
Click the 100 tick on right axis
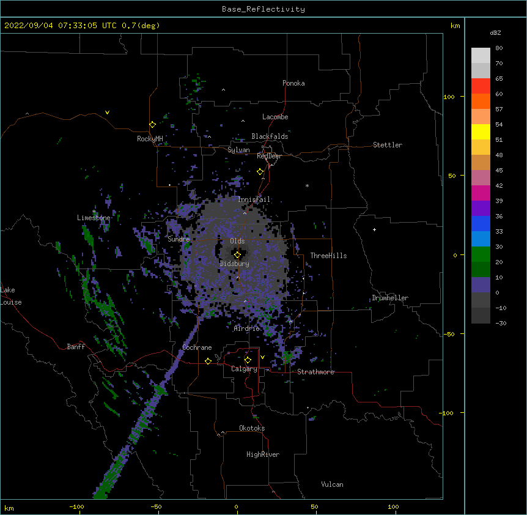pyautogui.click(x=449, y=97)
